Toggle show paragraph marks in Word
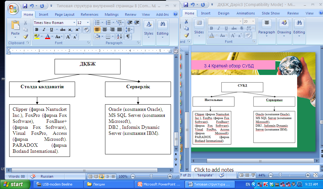 point(128,37)
